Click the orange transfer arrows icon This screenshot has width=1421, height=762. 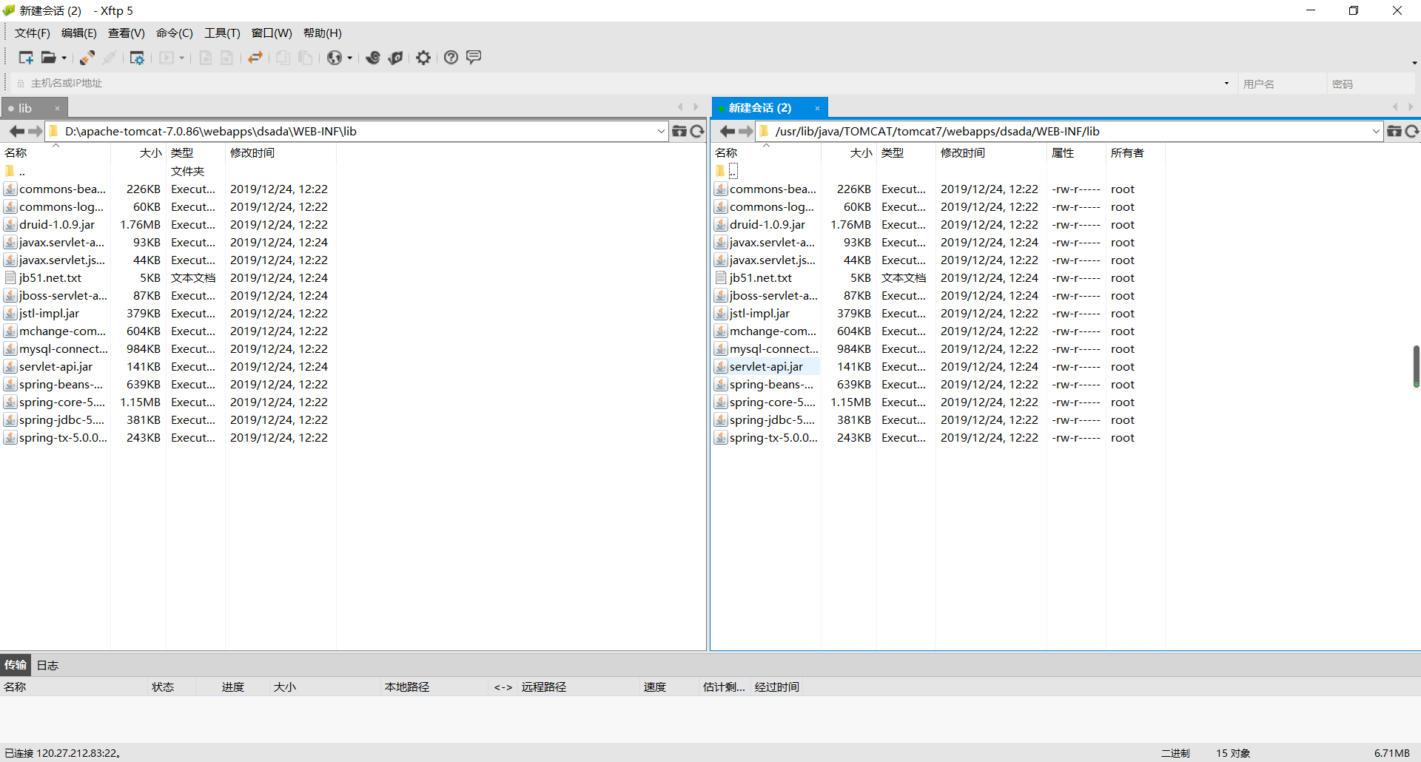tap(255, 58)
